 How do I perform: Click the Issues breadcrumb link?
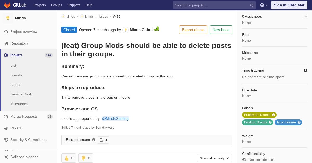click(103, 17)
